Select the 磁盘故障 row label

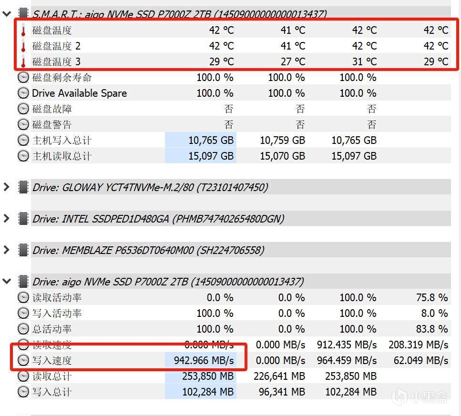(x=52, y=109)
